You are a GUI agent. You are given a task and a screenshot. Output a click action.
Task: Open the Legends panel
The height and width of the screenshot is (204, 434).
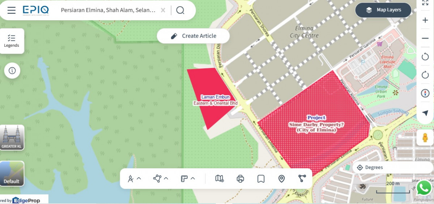click(12, 41)
